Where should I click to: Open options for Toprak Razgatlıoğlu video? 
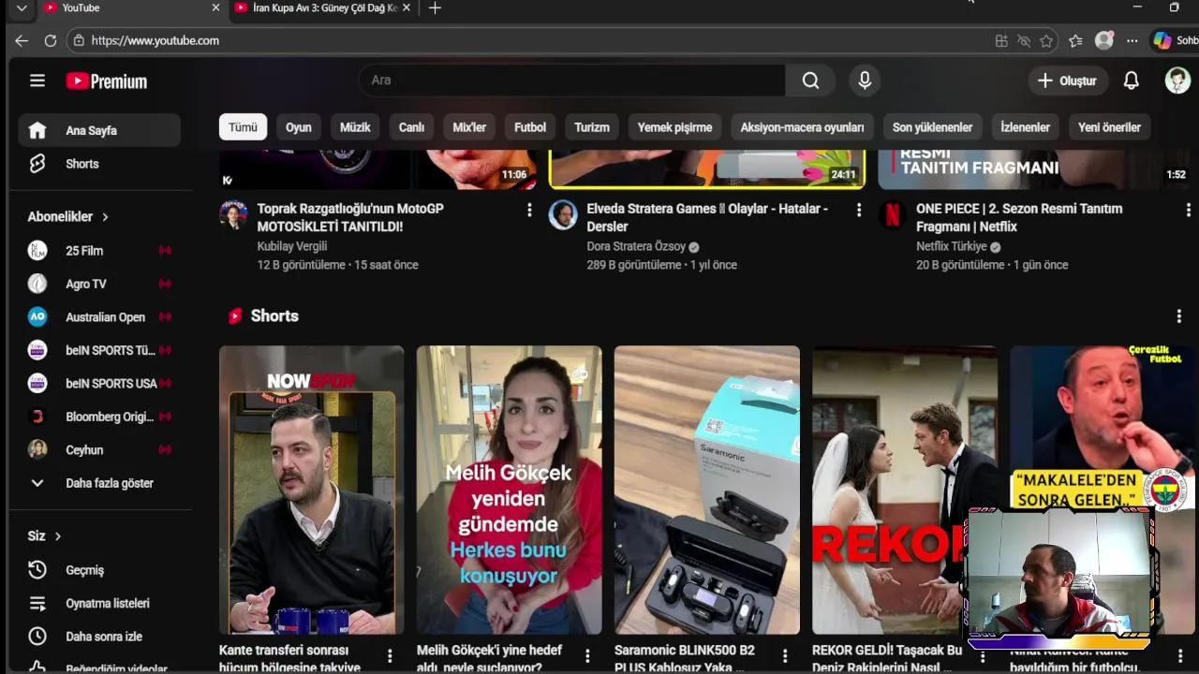coord(529,211)
